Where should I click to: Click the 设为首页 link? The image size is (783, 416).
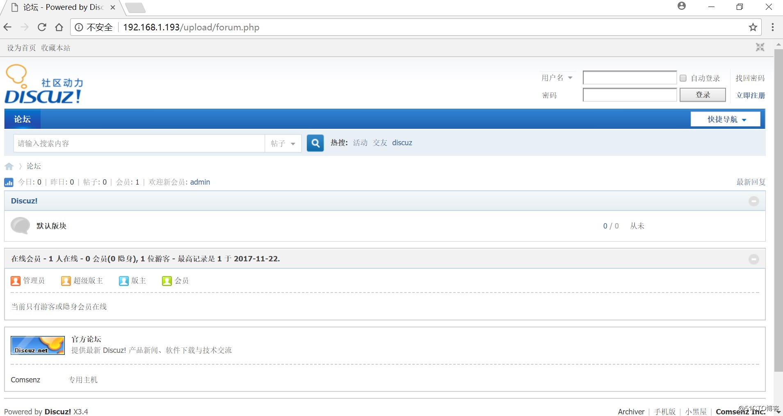click(21, 48)
